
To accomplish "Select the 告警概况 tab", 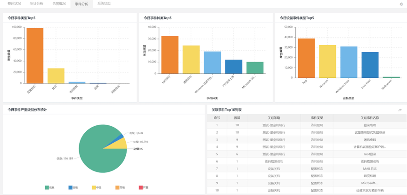I will click(x=59, y=3).
